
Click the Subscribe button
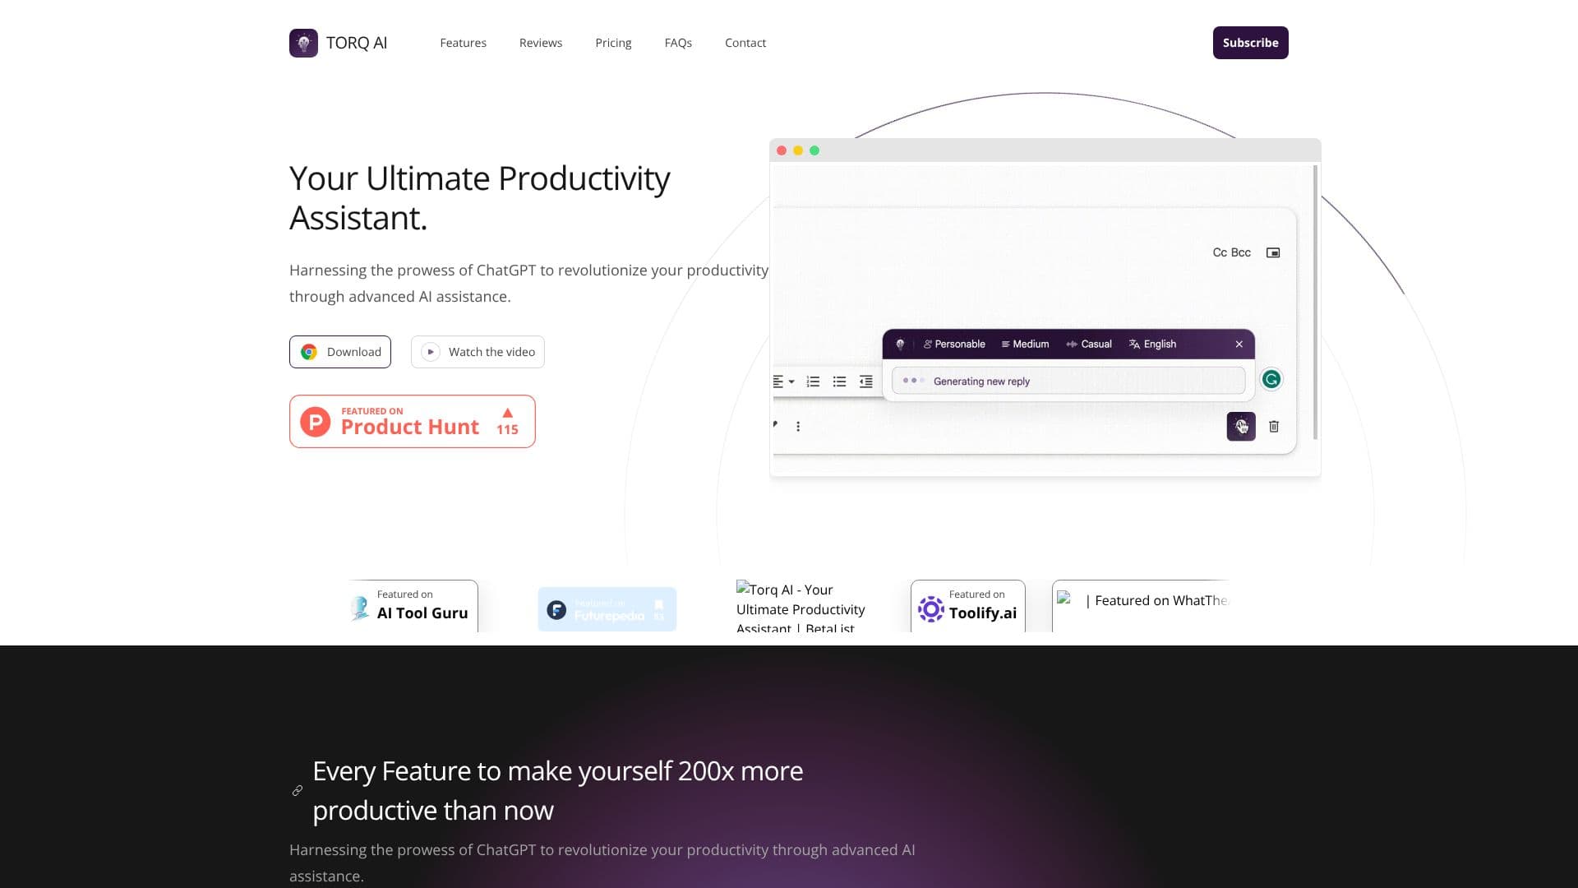1250,43
